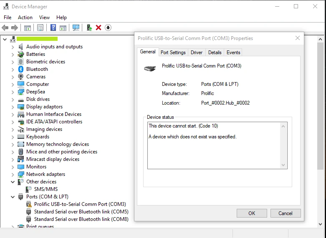Click the Display adaptors icon
Viewport: 326px width, 238px height.
pyautogui.click(x=21, y=107)
